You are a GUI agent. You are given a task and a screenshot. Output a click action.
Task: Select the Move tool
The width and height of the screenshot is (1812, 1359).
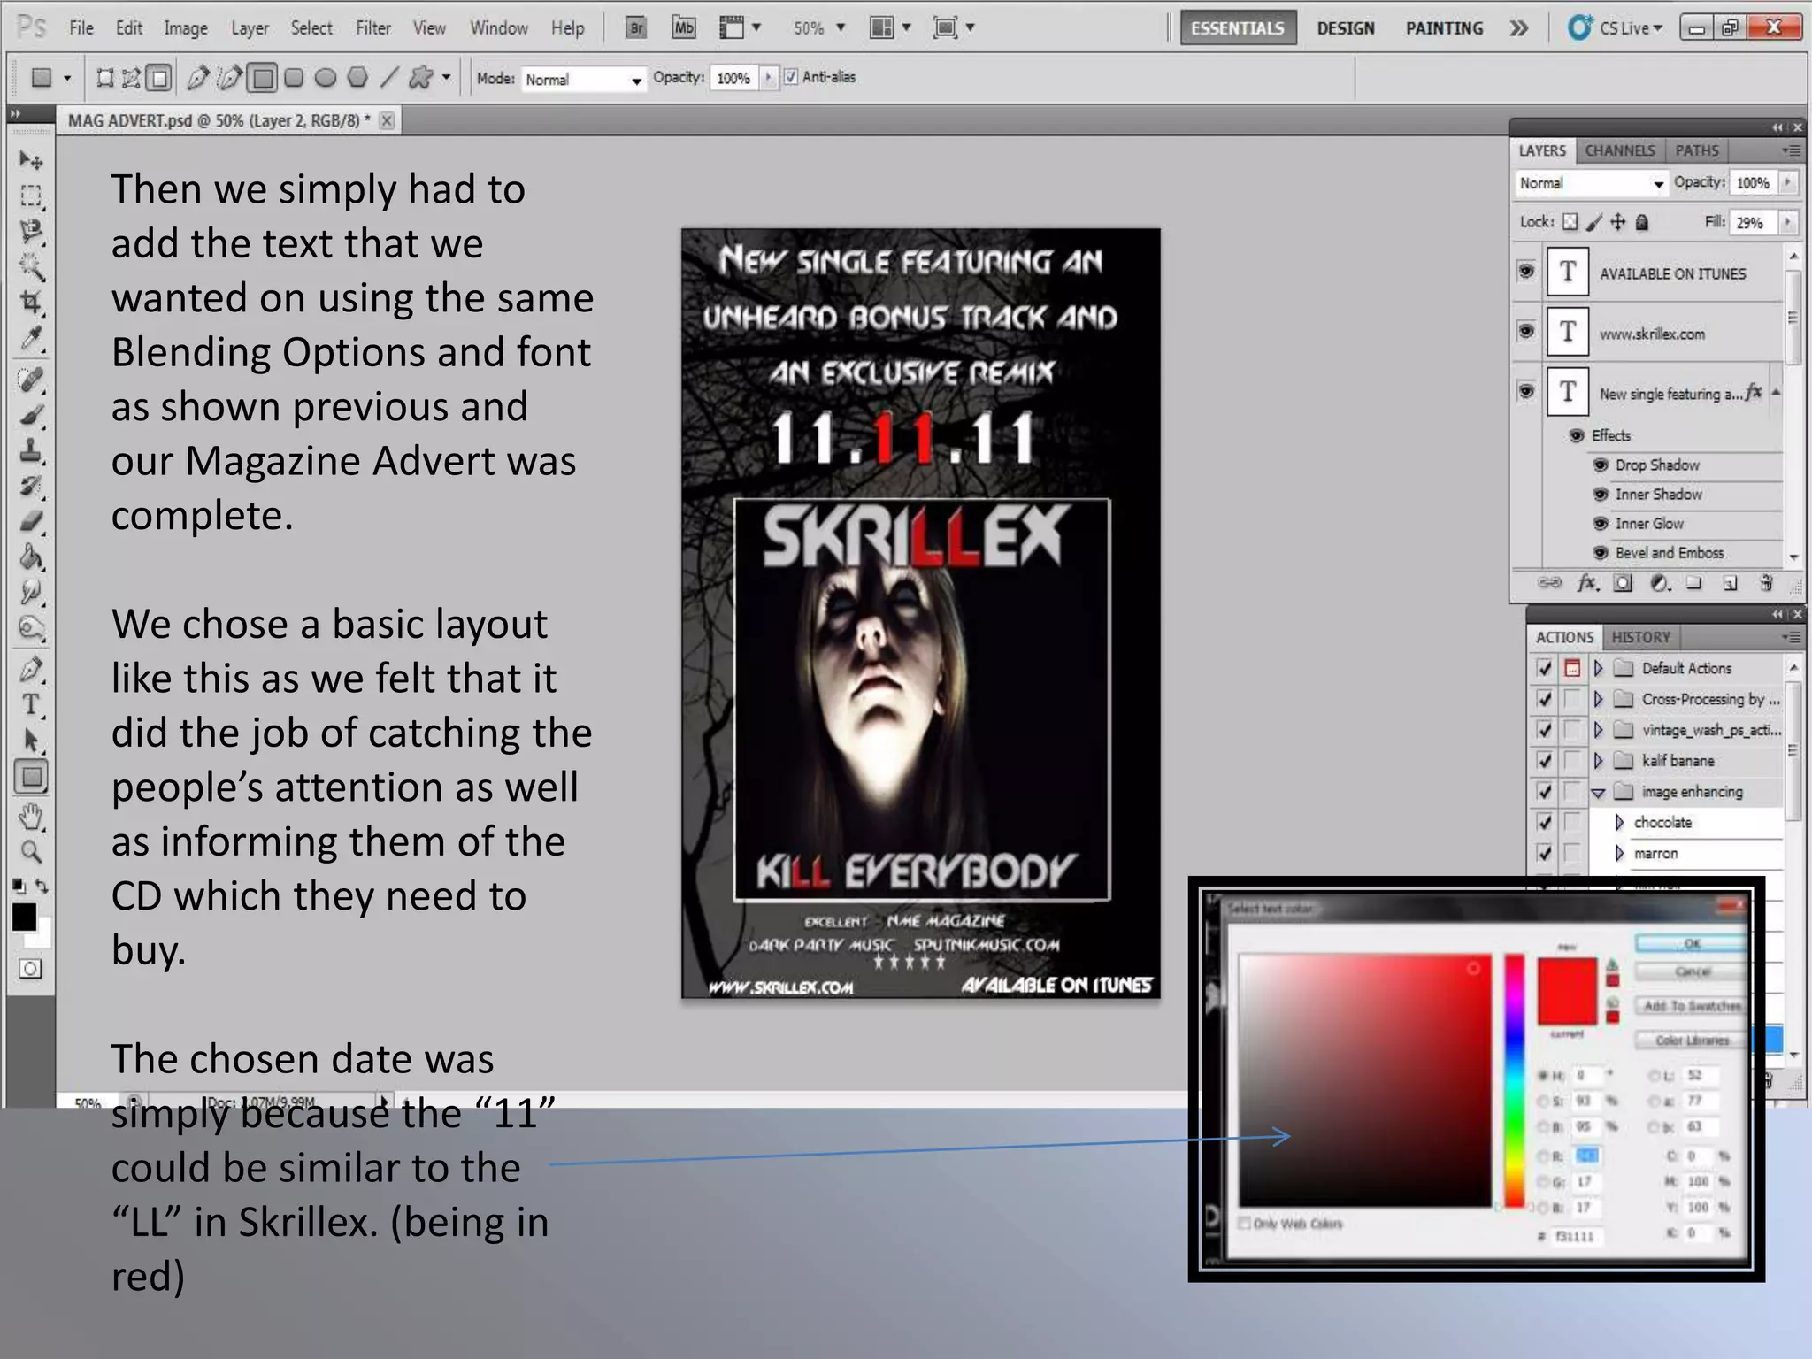point(31,160)
